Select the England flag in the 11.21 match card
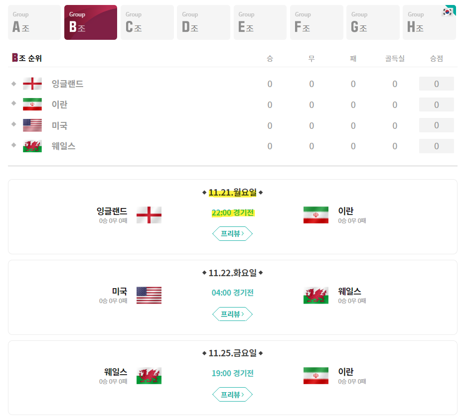Viewport: 465px width, 420px height. (x=149, y=215)
